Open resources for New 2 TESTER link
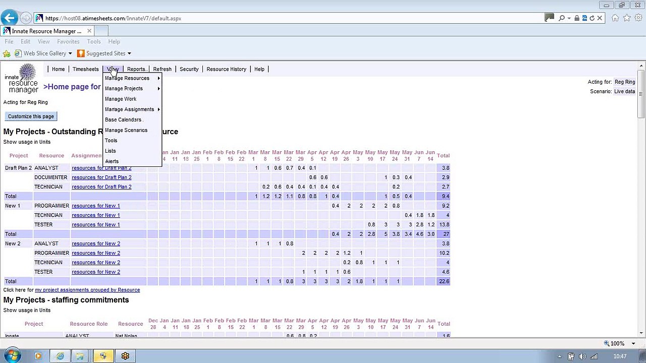 click(x=96, y=272)
